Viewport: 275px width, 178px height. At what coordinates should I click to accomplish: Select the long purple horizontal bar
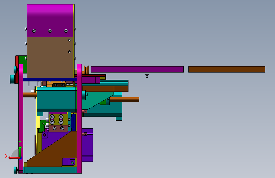tap(137, 69)
